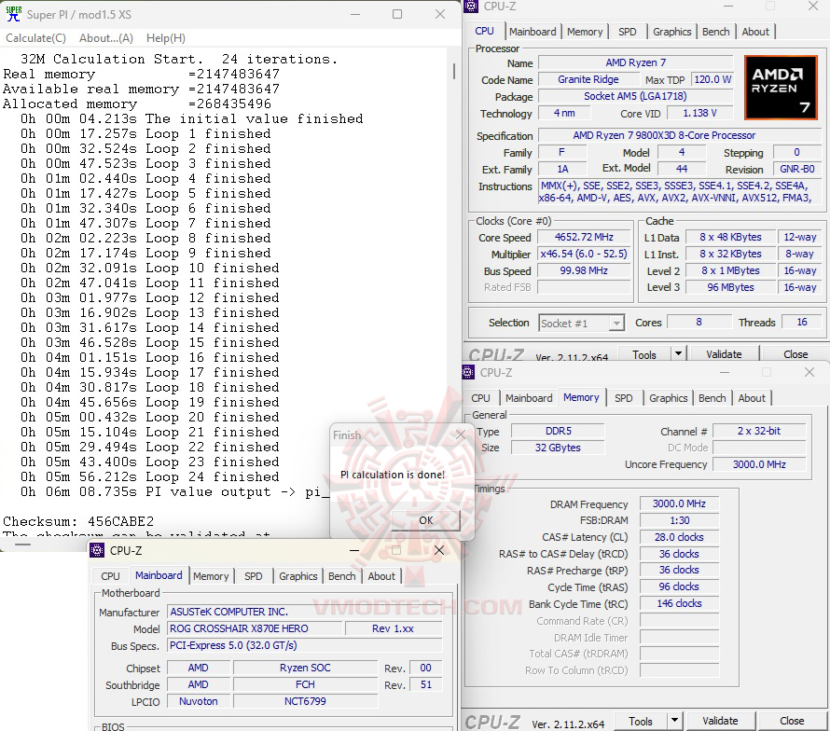Click the Core VID 1.138 V value
This screenshot has height=731, width=830.
coord(699,113)
